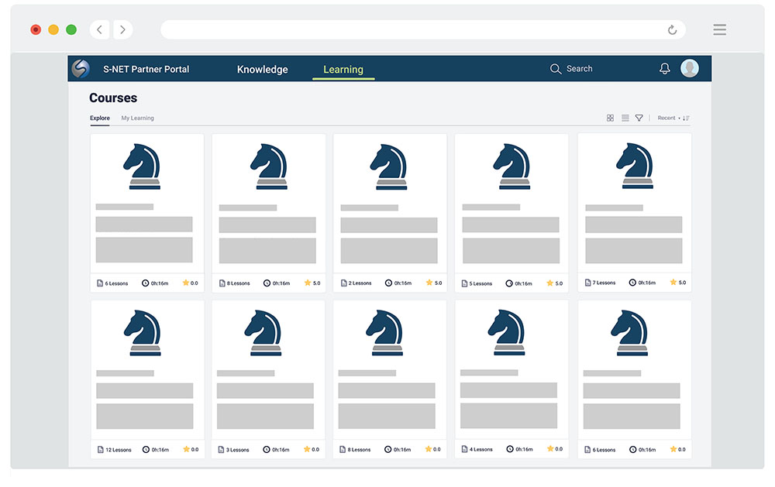Open the notifications bell
This screenshot has width=775, height=487.
coord(665,69)
